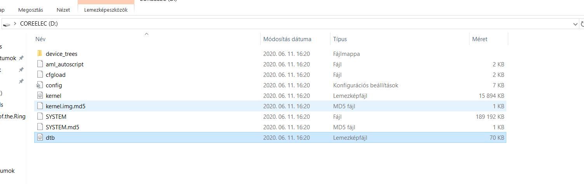584x184 pixels.
Task: Click kernel.img.md5 MD5 fájl type cell
Action: pos(344,106)
